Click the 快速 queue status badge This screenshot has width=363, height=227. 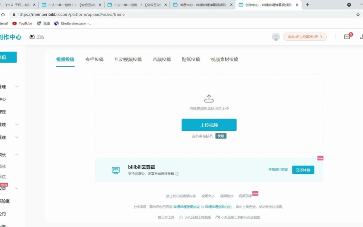(221, 136)
